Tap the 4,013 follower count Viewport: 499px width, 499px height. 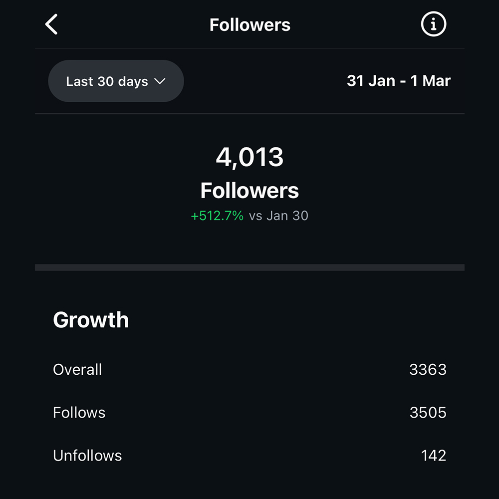tap(249, 157)
